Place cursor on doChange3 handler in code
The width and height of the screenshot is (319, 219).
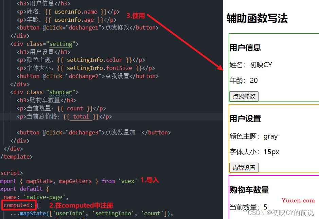(84, 132)
